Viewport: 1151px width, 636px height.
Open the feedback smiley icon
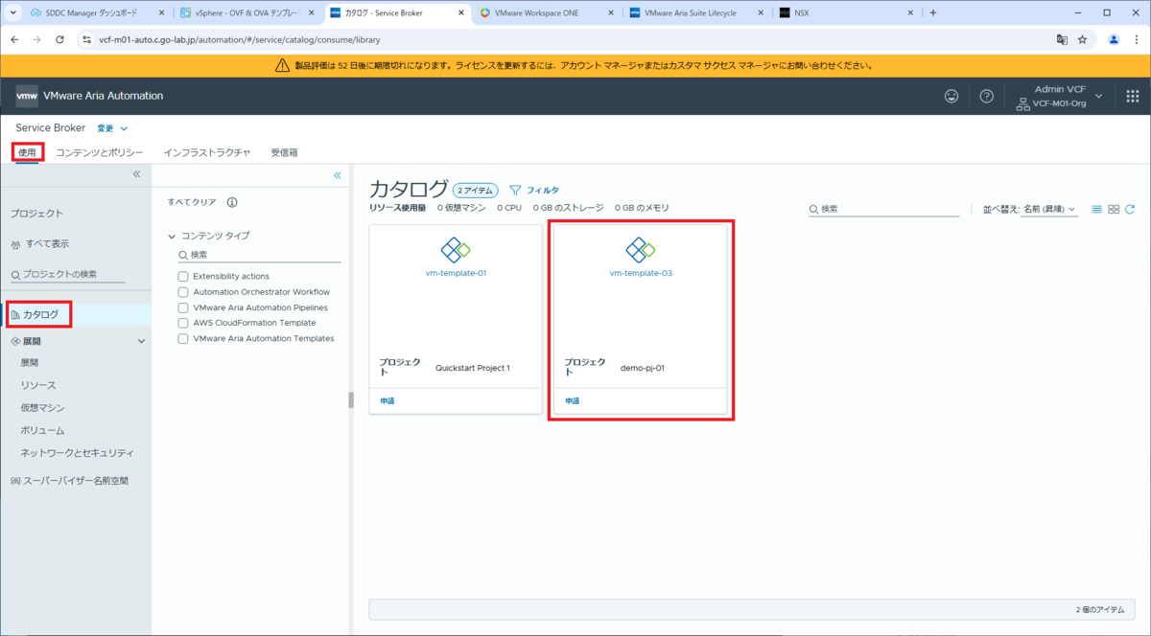951,96
